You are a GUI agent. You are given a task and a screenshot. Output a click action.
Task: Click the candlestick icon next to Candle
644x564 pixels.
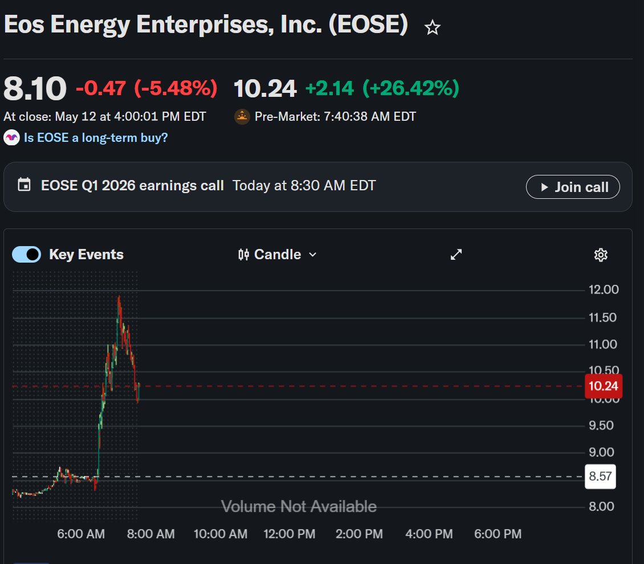click(x=243, y=255)
